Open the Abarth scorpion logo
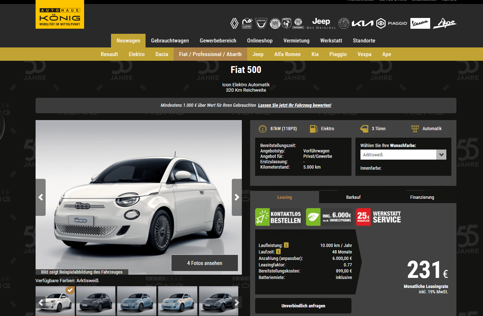483x316 pixels. [x=286, y=23]
